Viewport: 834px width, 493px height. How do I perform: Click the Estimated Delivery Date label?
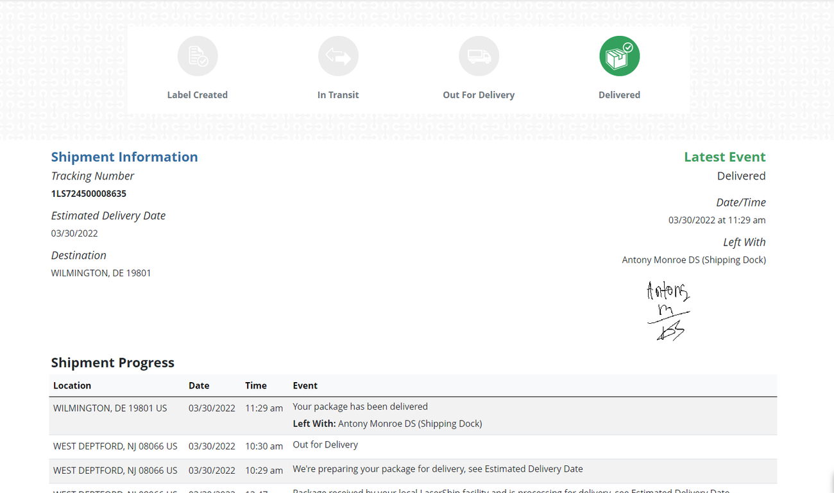coord(108,215)
